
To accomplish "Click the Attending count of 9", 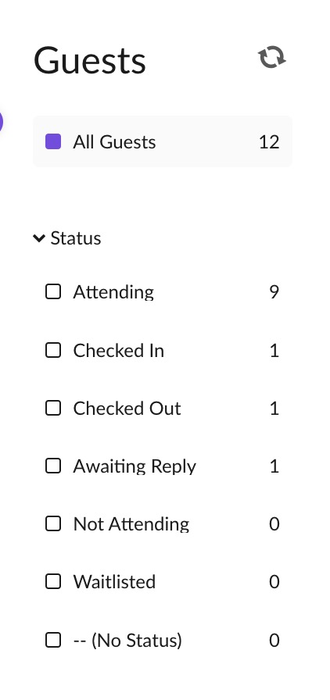I will coord(274,292).
